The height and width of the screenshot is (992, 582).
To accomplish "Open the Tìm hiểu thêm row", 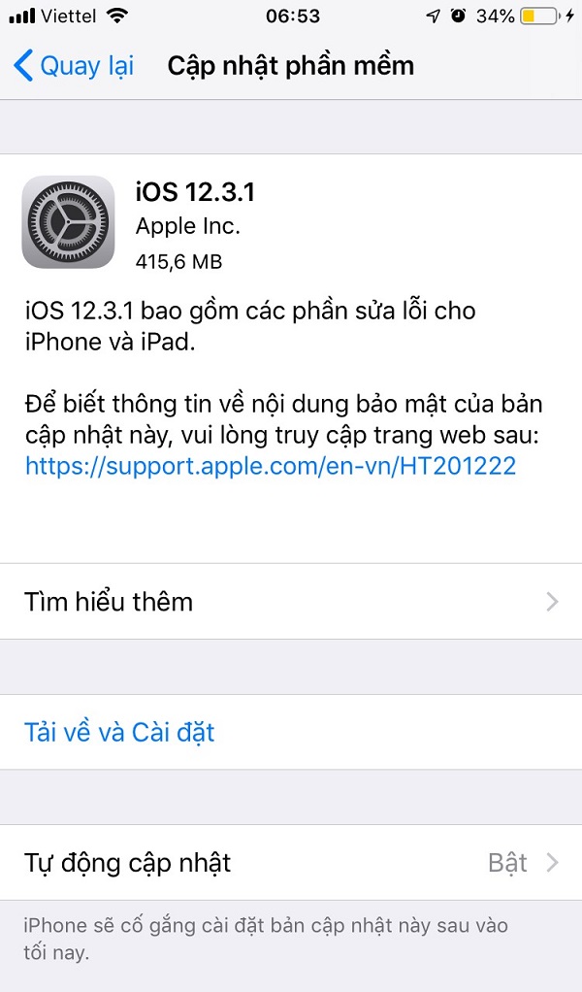I will pyautogui.click(x=291, y=602).
